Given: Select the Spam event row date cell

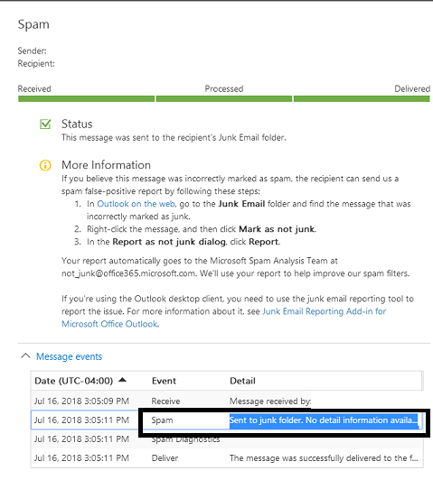Looking at the screenshot, I should tap(81, 420).
